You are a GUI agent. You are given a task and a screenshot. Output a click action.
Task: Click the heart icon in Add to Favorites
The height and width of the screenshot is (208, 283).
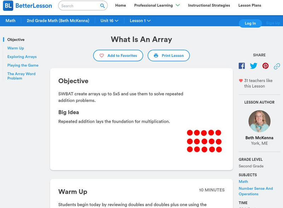click(x=102, y=56)
